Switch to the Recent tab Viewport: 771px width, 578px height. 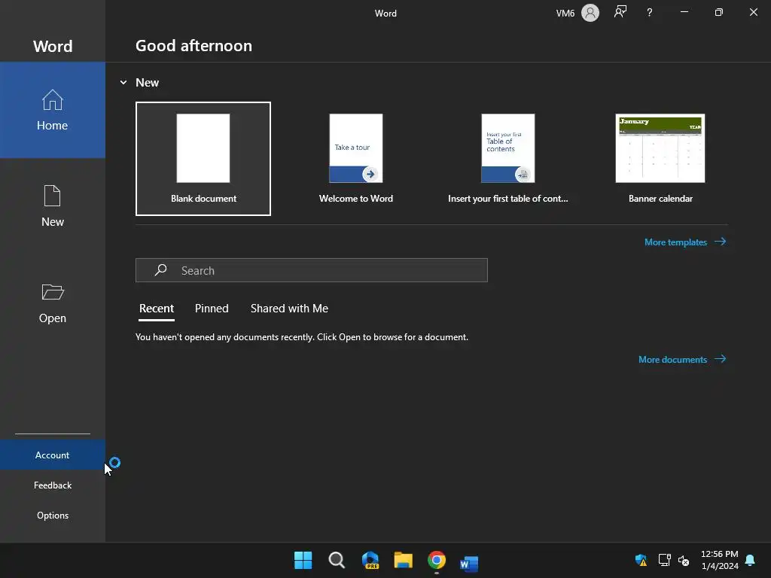[x=157, y=309]
